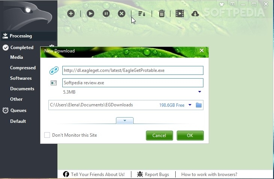
Task: Open the video sniffer film icon
Action: [x=180, y=13]
